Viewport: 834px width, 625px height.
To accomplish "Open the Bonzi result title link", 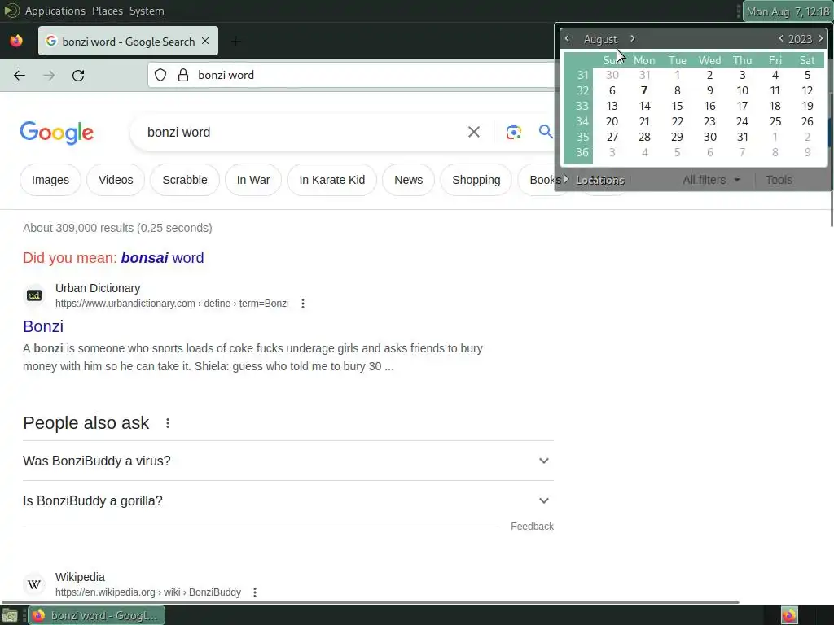I will pos(43,326).
